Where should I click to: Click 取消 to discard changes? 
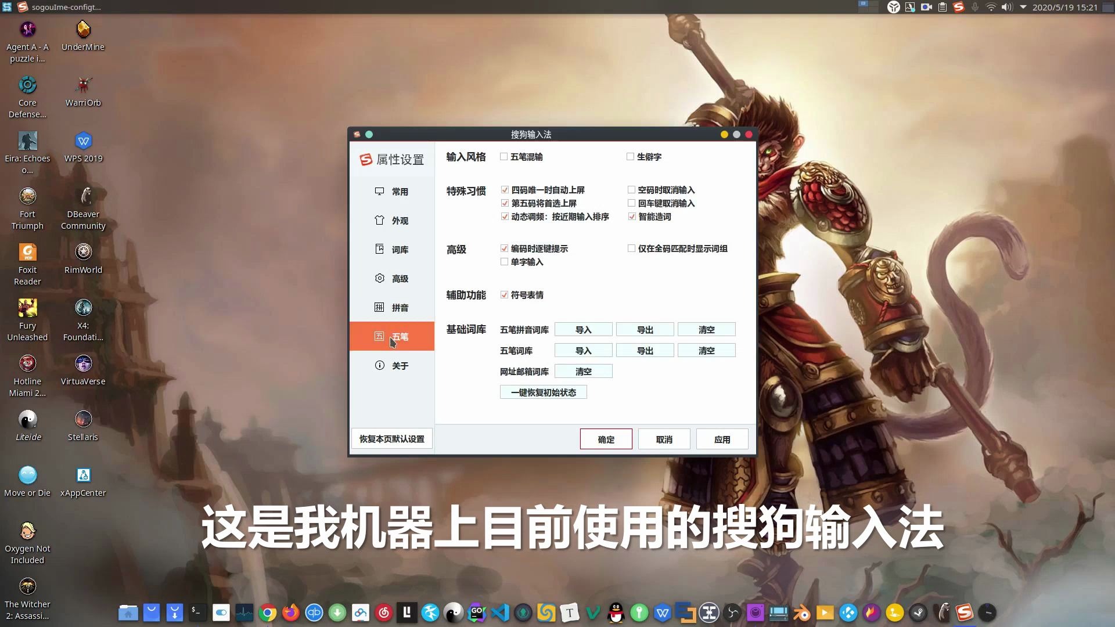[x=663, y=439]
